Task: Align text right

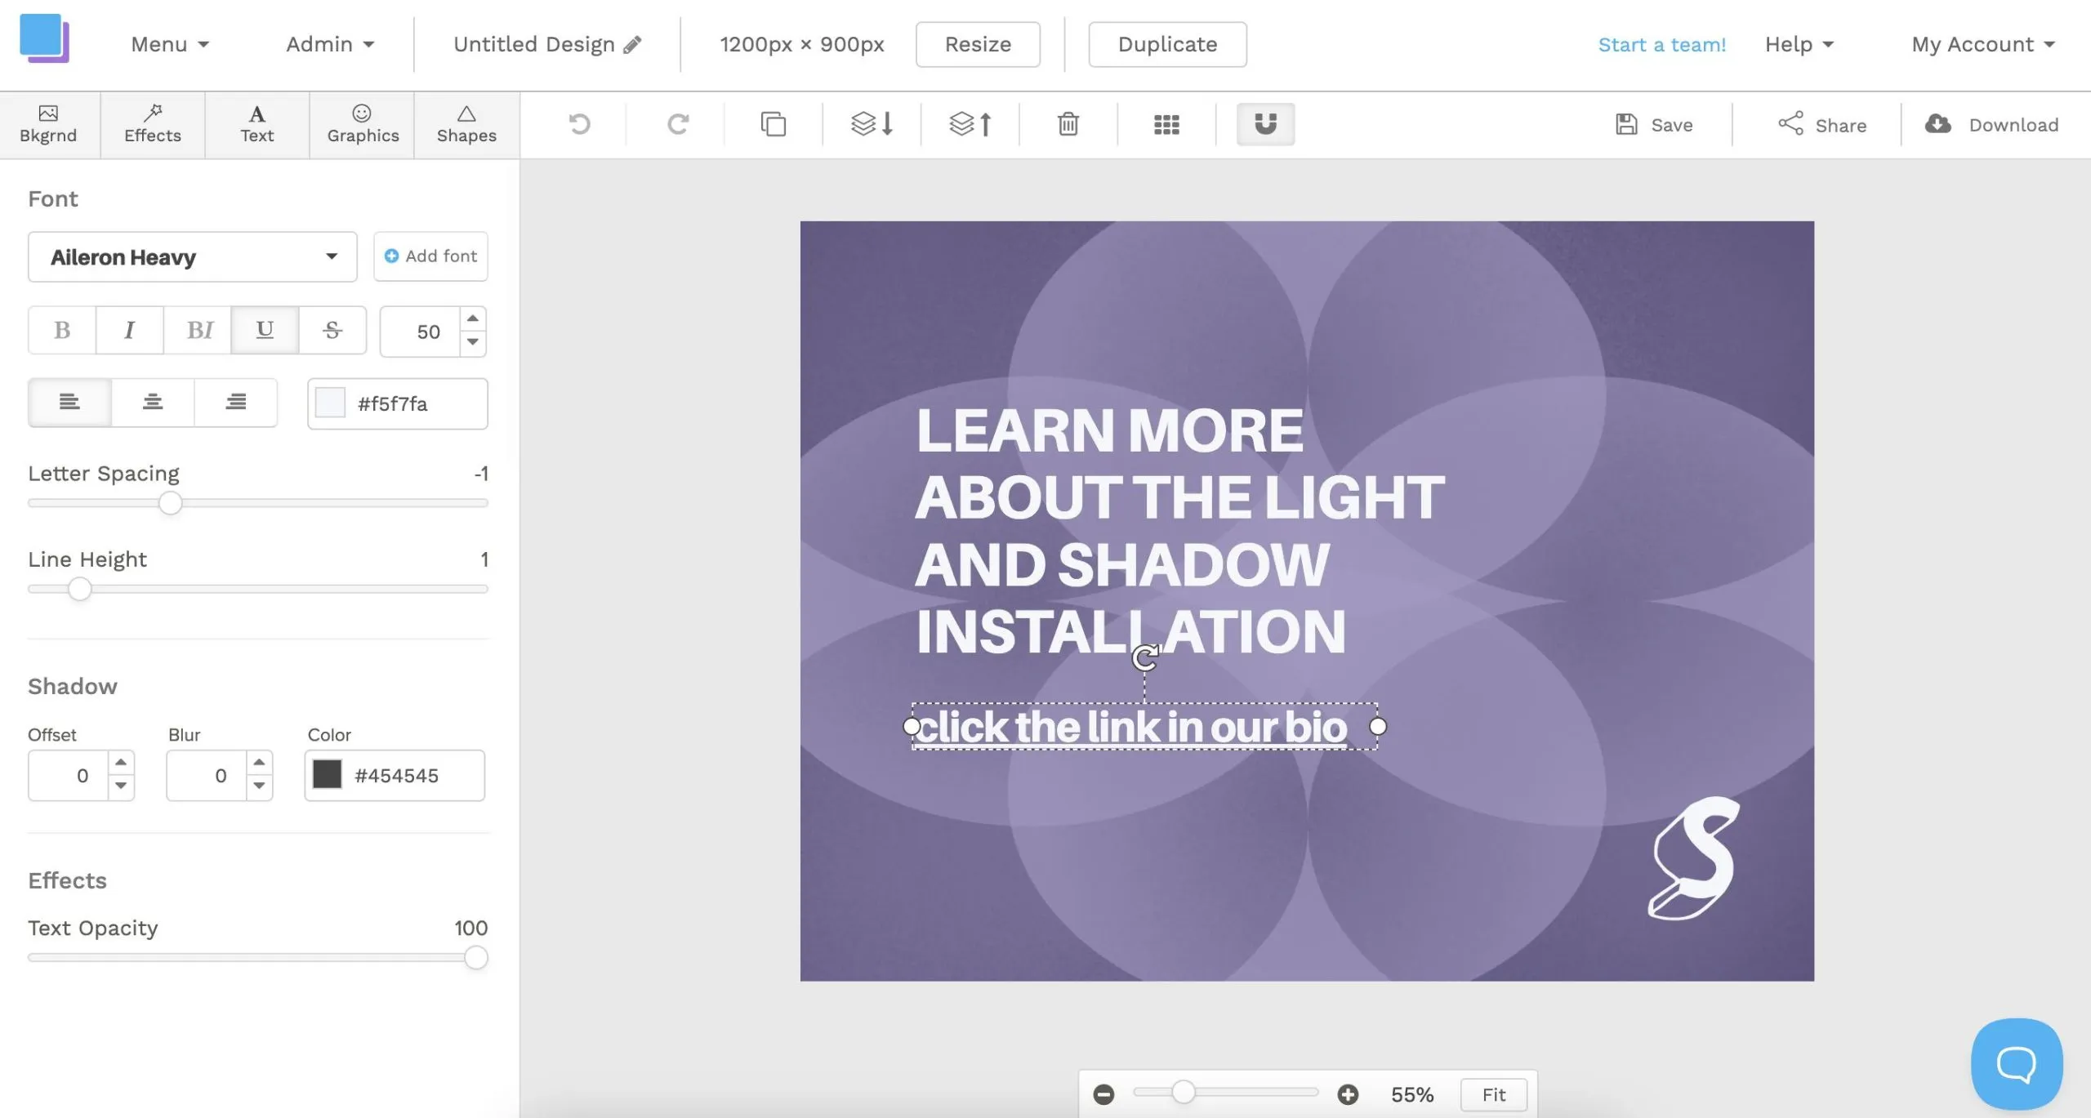Action: (236, 402)
